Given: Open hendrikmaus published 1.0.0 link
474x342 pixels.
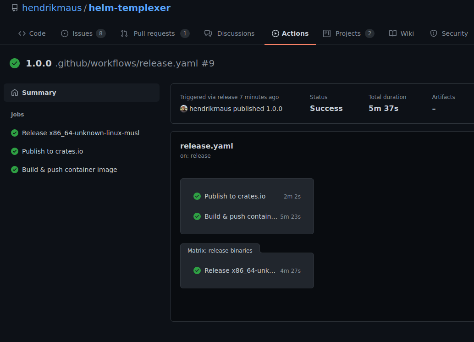Looking at the screenshot, I should click(x=236, y=109).
